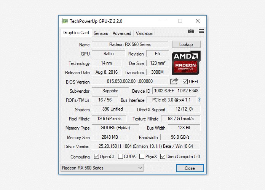Click the Revision field E5
This screenshot has width=265, height=190.
(x=157, y=54)
